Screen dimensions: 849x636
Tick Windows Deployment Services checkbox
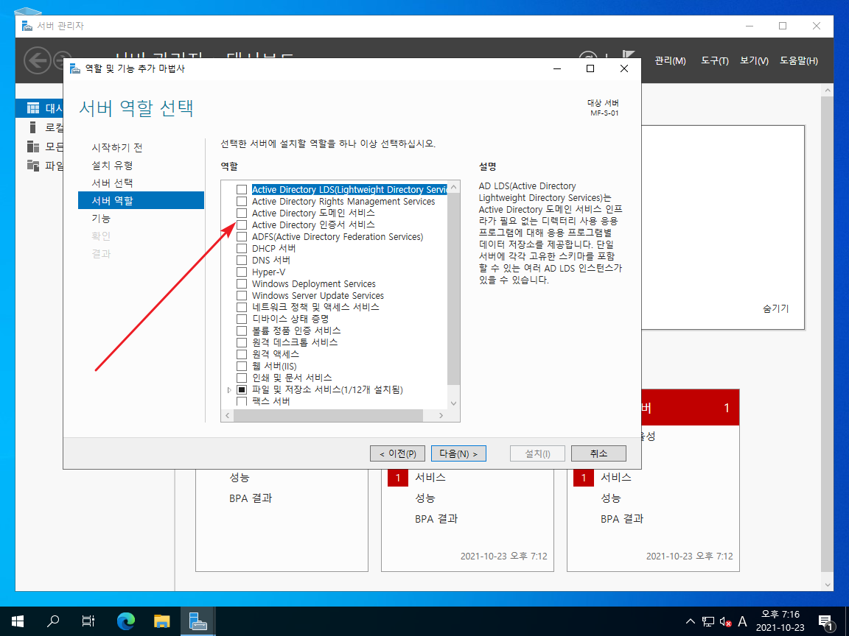pos(242,284)
